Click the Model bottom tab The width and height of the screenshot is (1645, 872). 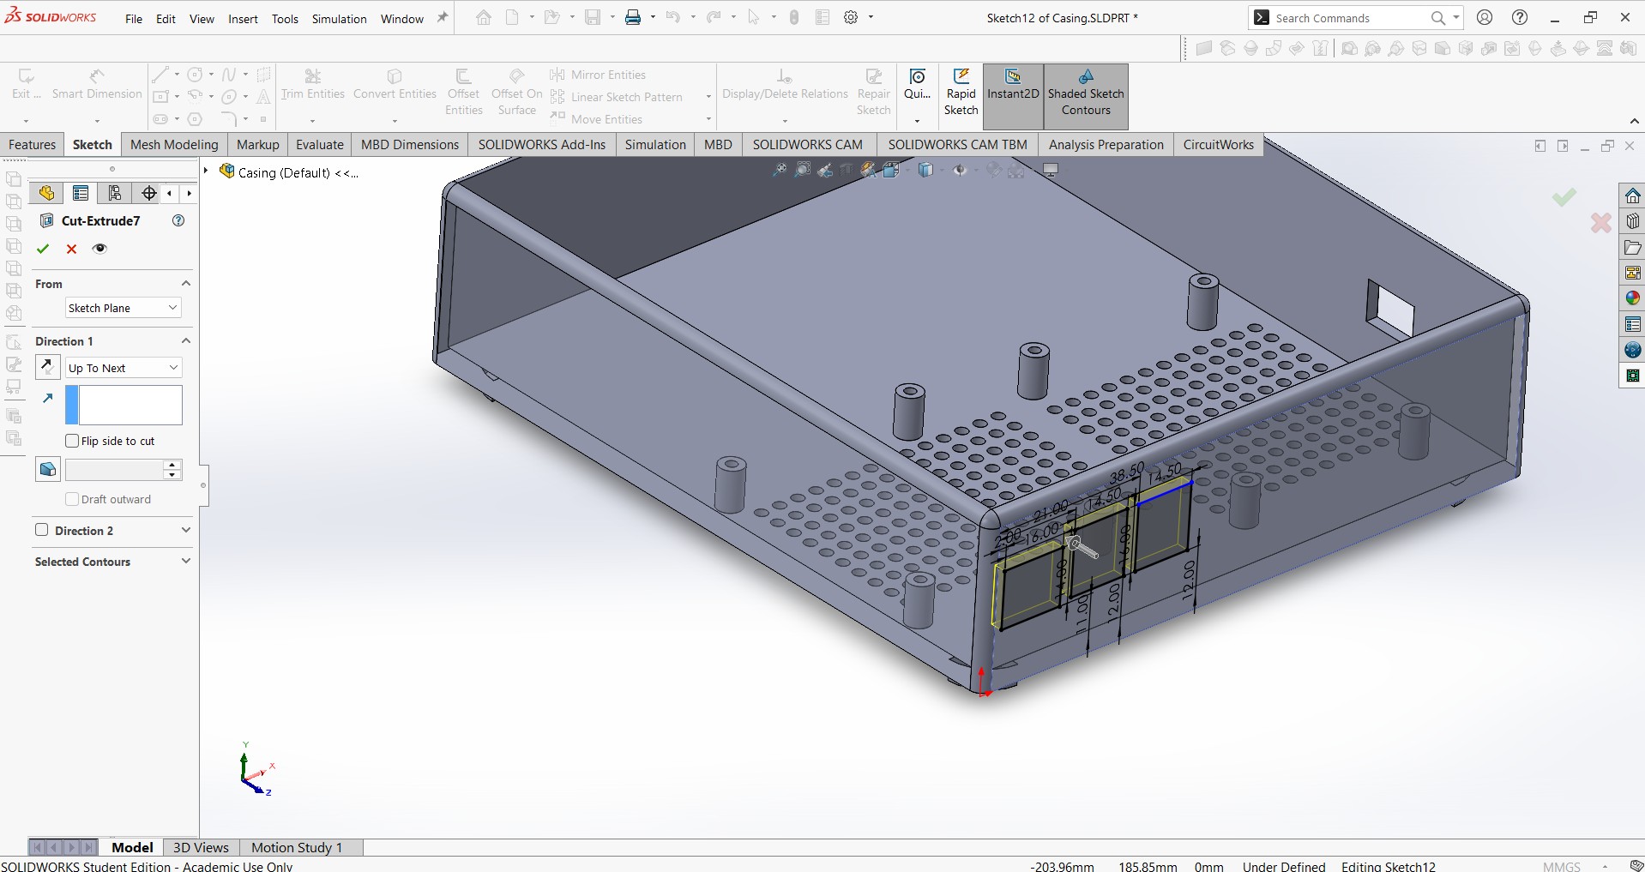pyautogui.click(x=132, y=847)
